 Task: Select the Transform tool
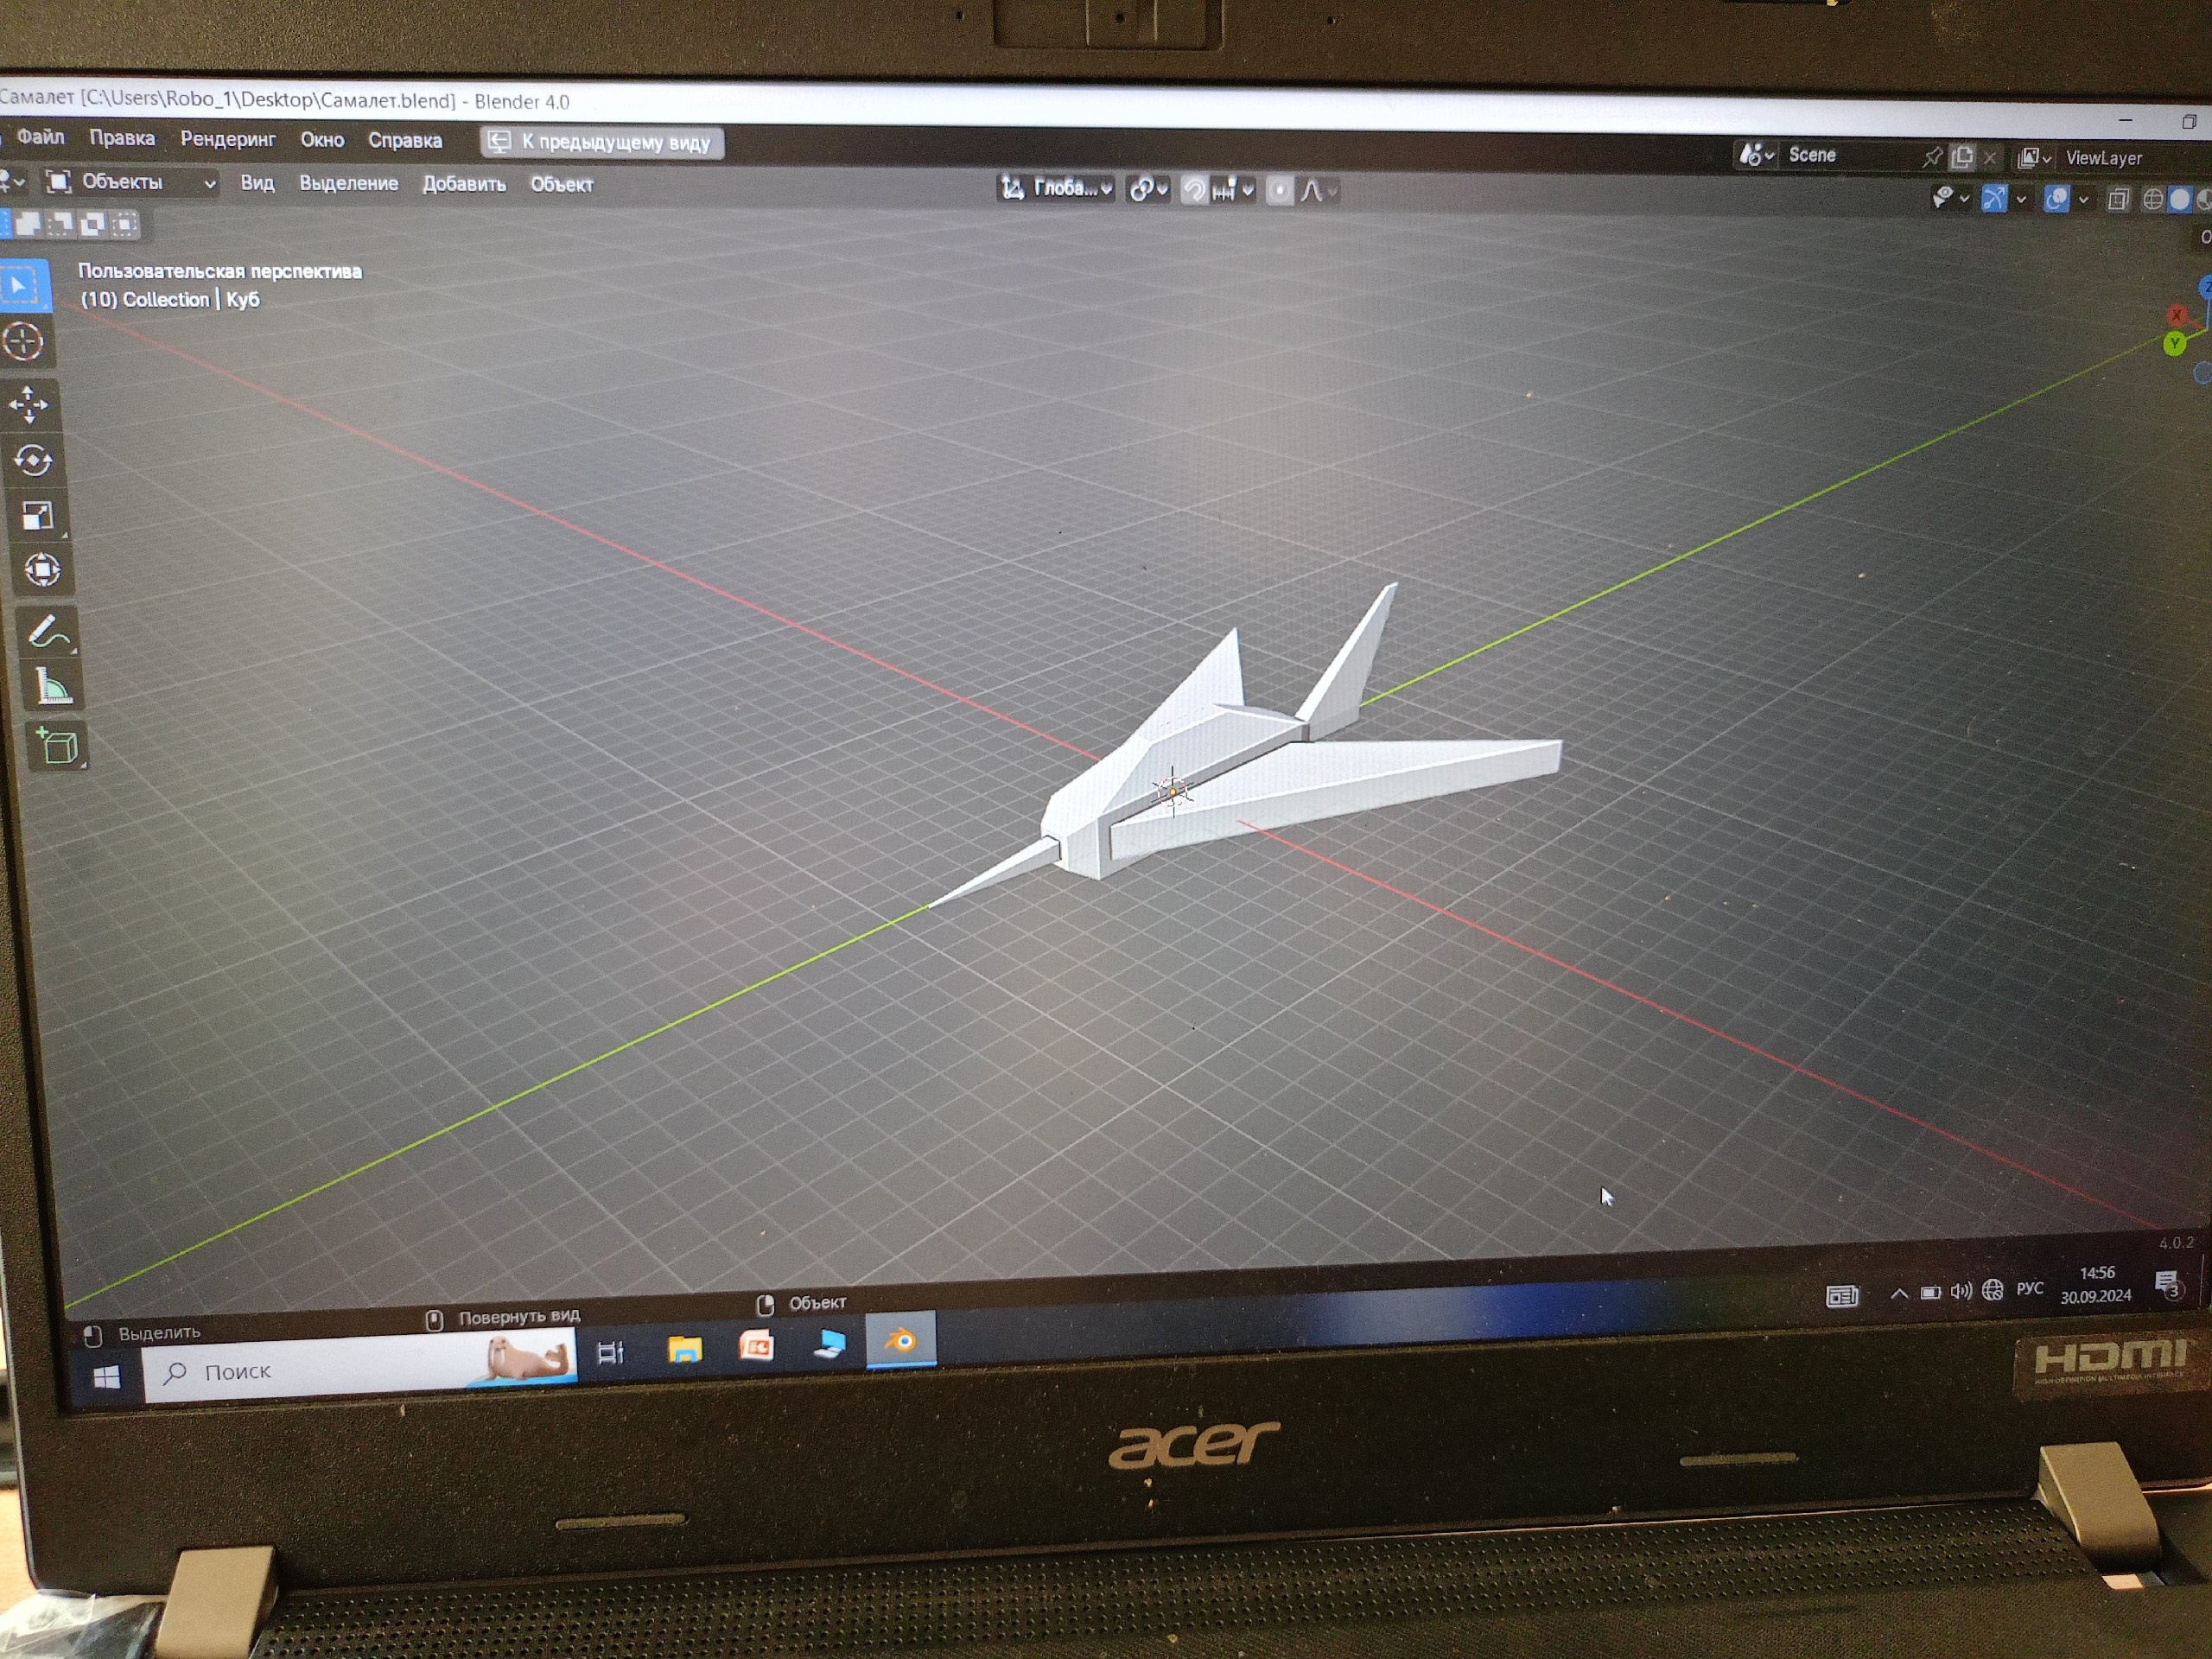point(42,570)
